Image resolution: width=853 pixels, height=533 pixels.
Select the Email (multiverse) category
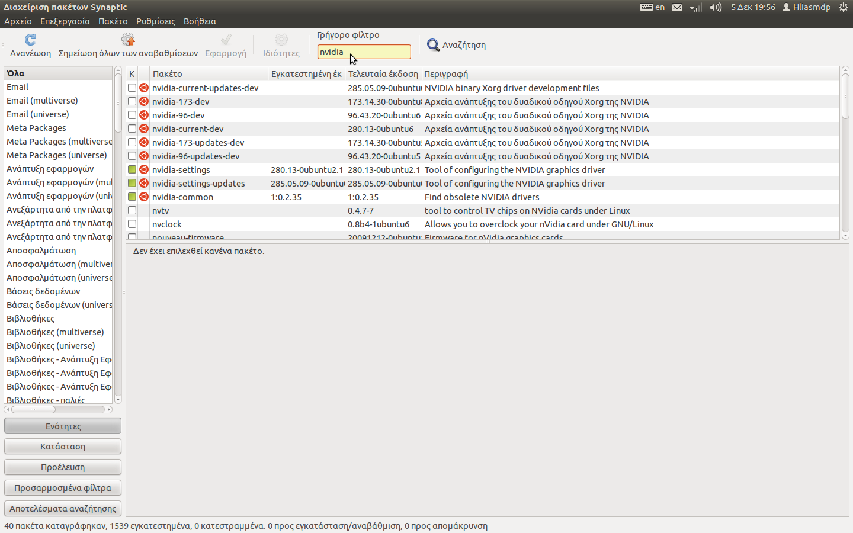58,101
